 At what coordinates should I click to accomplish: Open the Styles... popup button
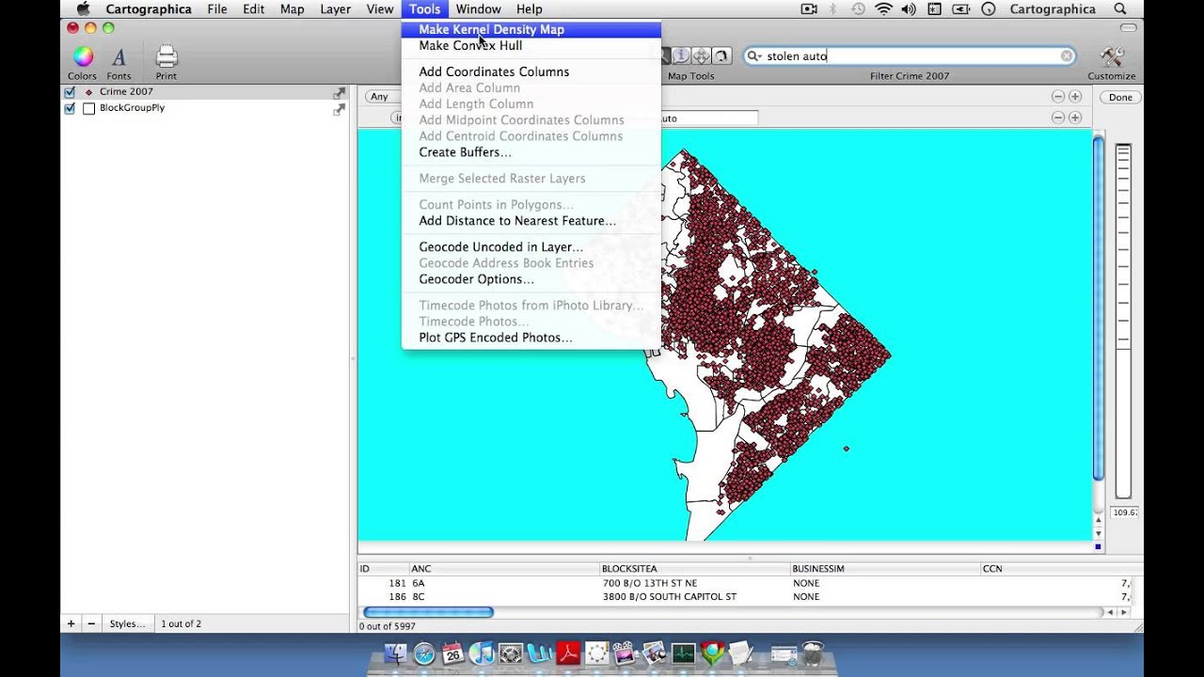click(127, 623)
